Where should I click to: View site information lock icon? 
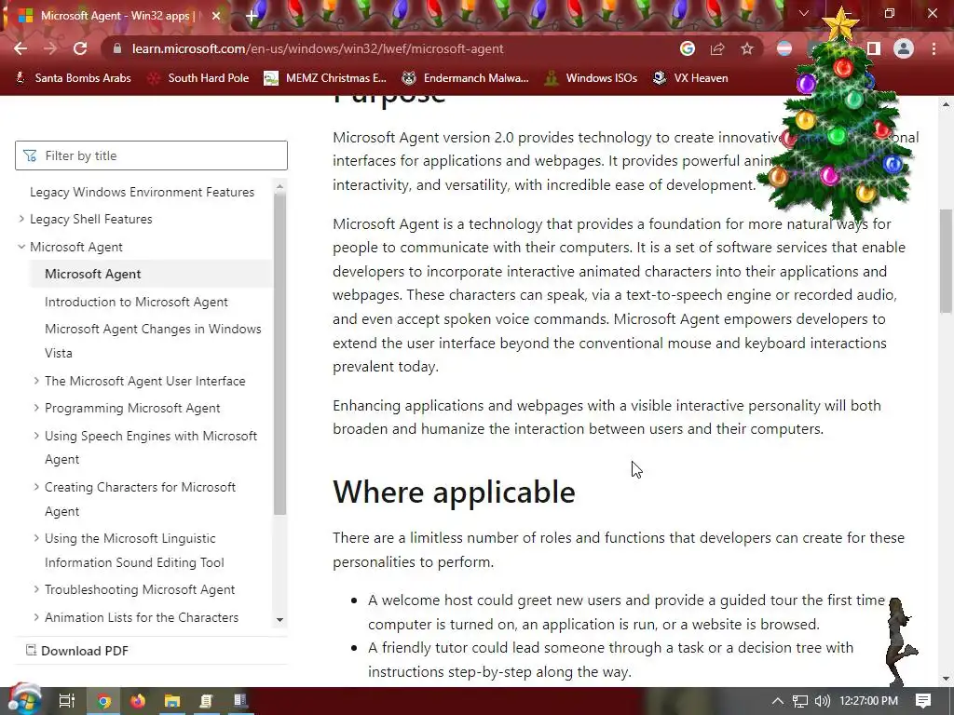pyautogui.click(x=117, y=48)
